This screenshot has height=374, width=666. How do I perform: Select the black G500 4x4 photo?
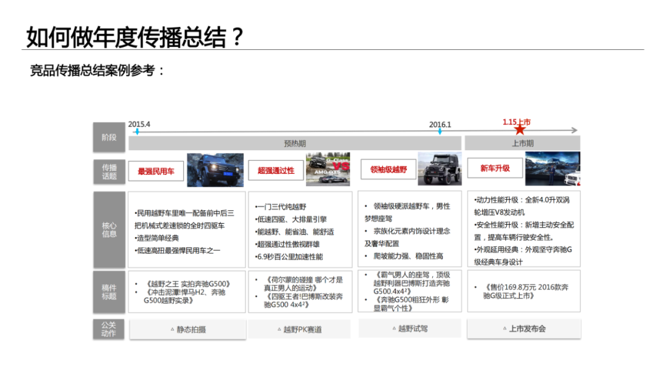tap(440, 169)
